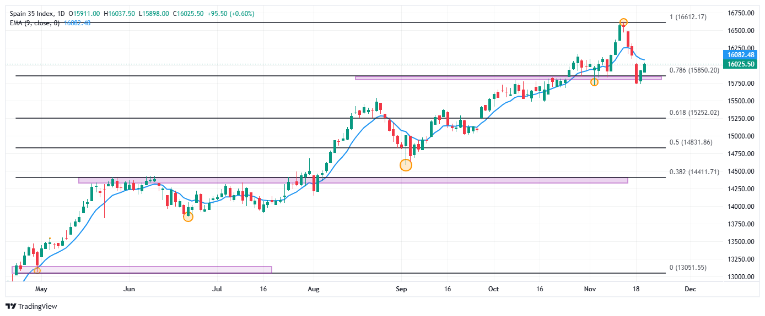Click the purple zone near the 13051 level
The image size is (765, 316).
coord(142,269)
